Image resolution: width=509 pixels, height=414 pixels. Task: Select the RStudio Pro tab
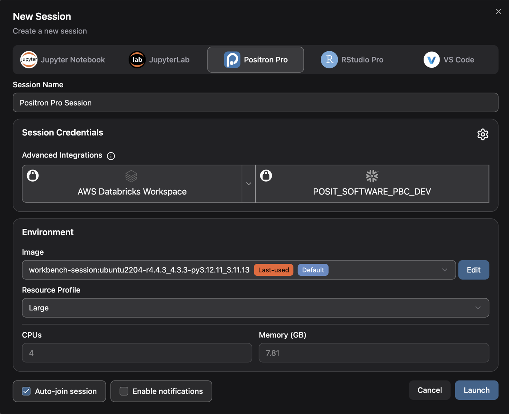[x=352, y=60]
